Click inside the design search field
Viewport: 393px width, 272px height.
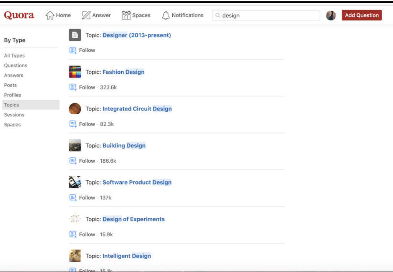pos(266,15)
